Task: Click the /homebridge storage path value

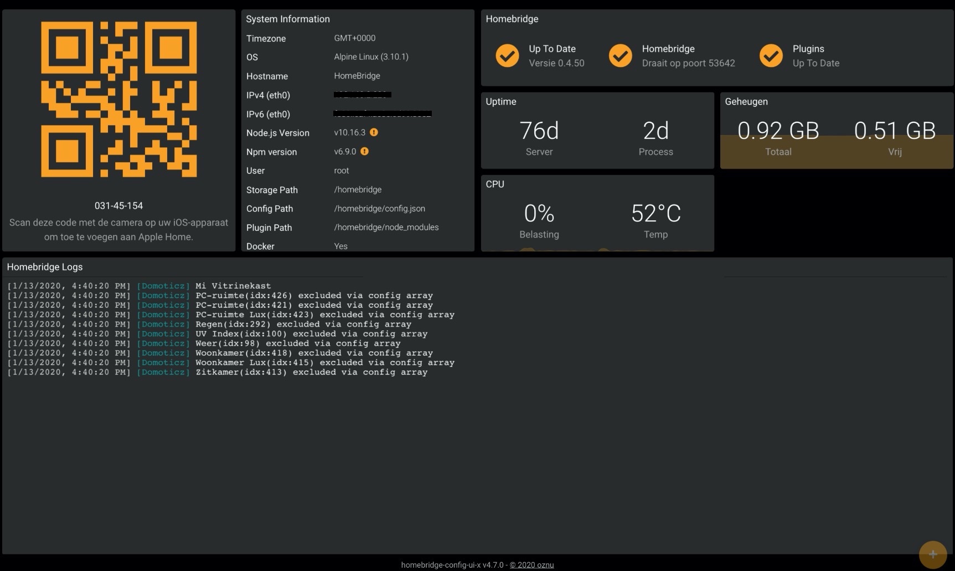Action: click(x=358, y=189)
